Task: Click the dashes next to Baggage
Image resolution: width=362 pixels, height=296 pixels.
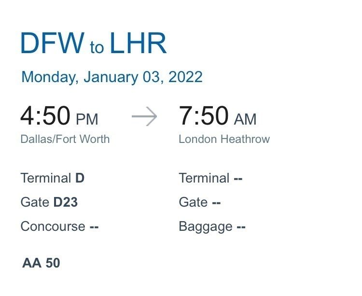Action: (241, 226)
